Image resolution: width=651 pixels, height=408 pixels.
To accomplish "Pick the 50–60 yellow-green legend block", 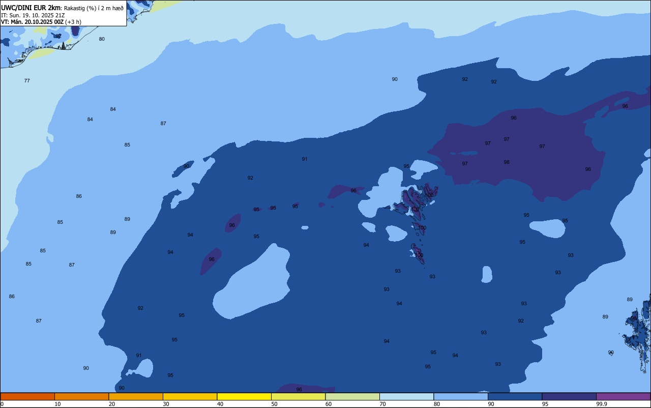I will (x=298, y=396).
